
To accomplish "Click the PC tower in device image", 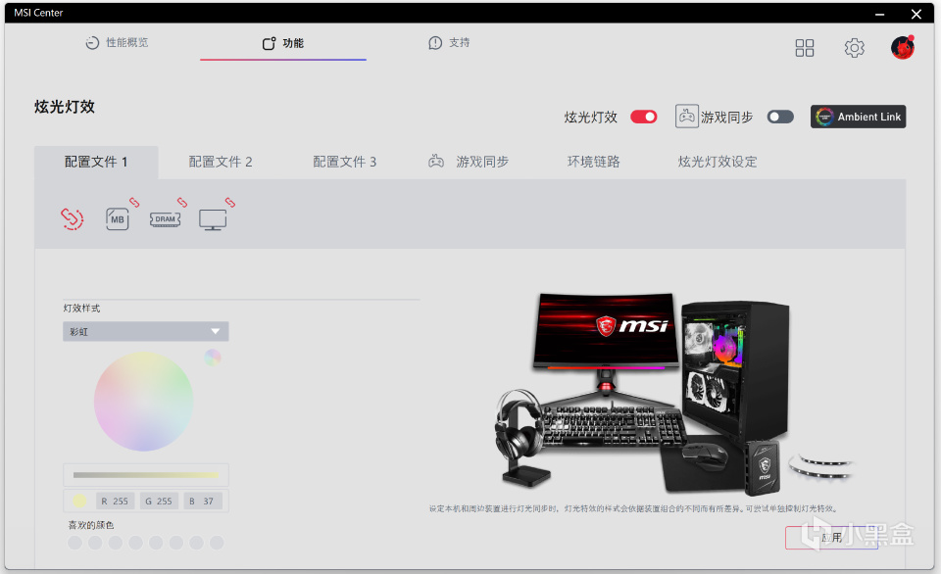I will click(x=735, y=369).
